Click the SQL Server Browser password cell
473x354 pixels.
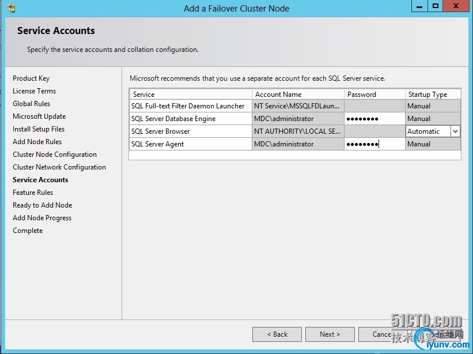tap(374, 131)
